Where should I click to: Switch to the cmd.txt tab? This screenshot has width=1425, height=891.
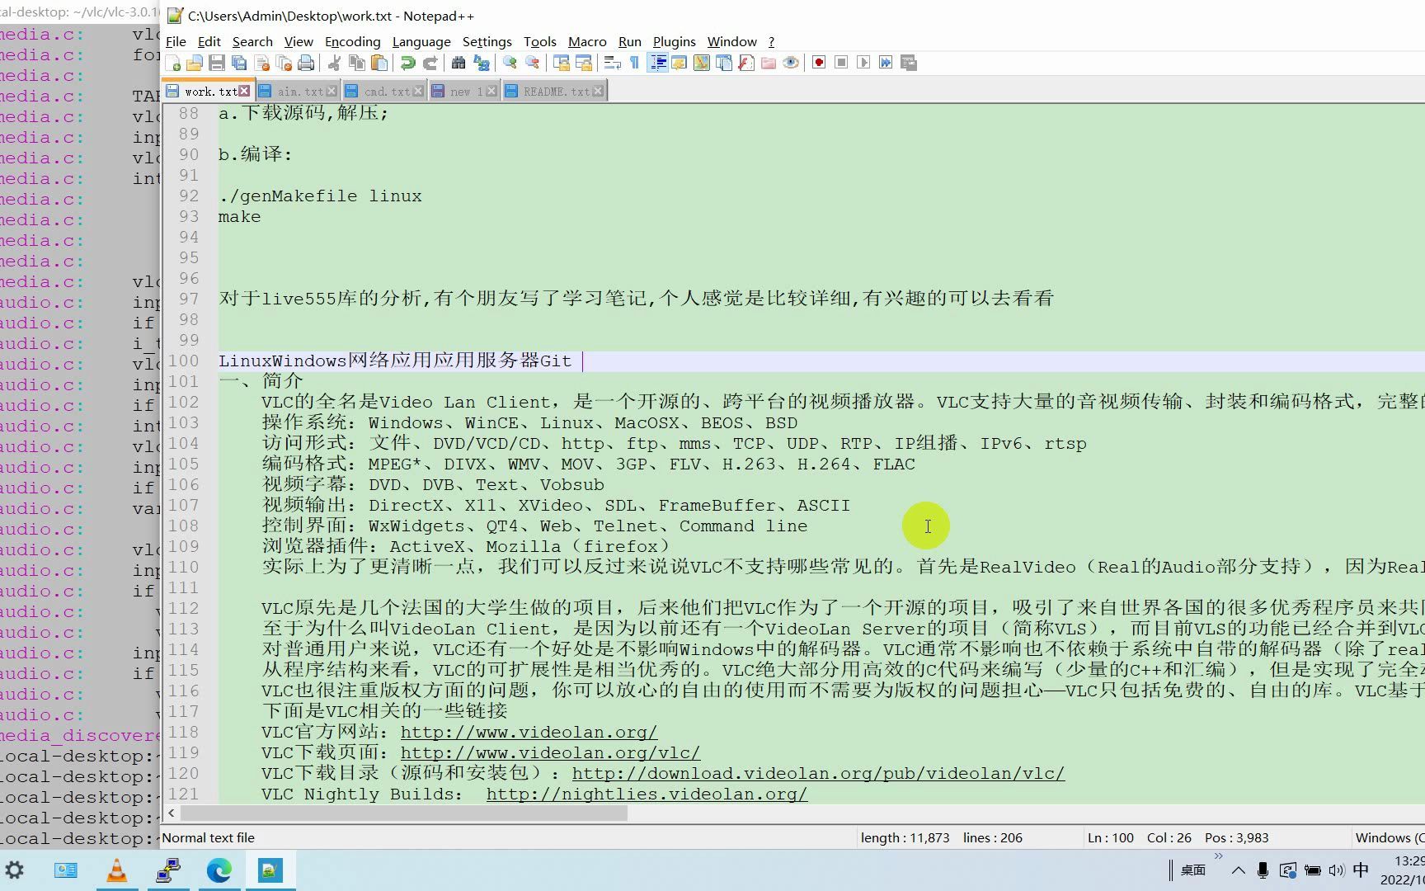click(x=387, y=92)
